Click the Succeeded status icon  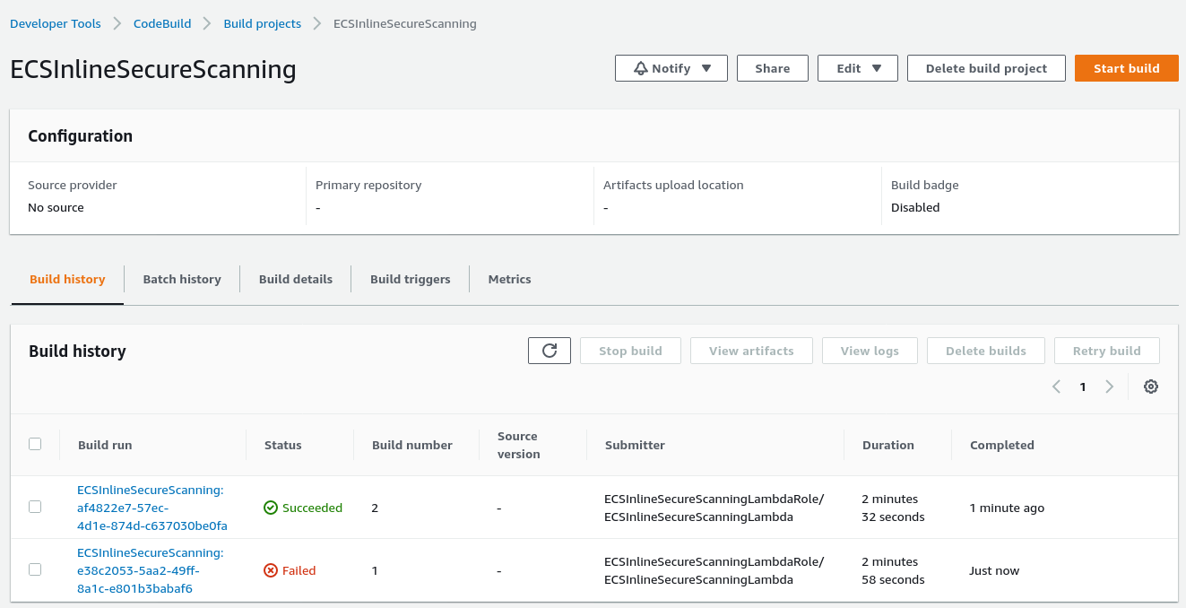tap(271, 508)
